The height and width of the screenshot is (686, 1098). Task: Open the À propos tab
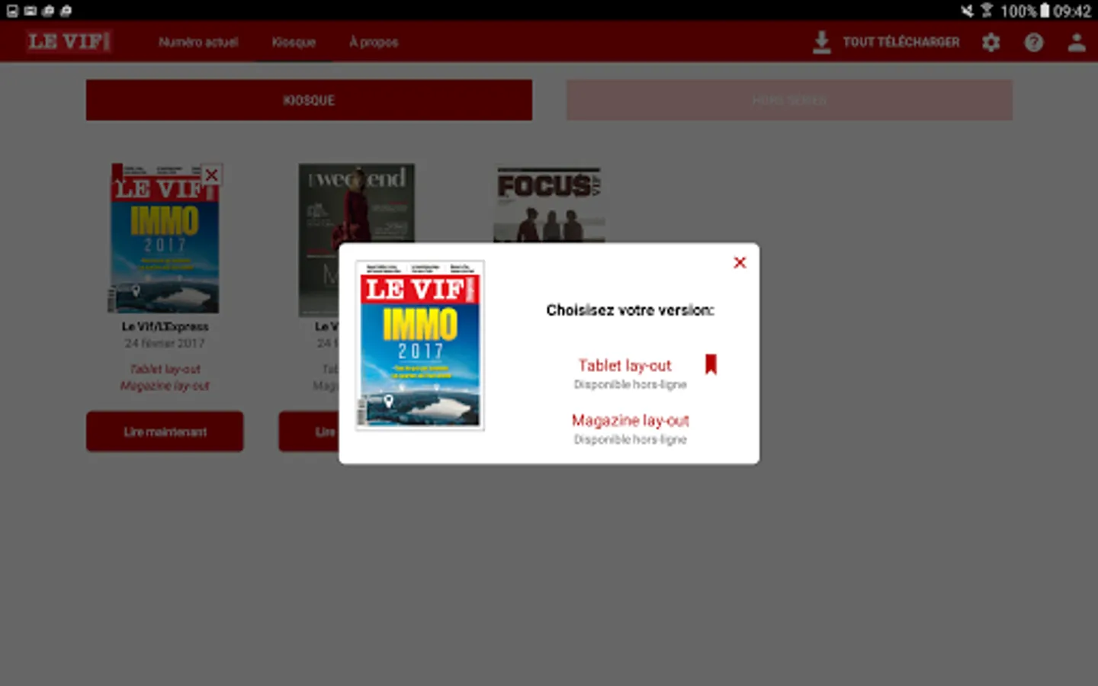374,42
